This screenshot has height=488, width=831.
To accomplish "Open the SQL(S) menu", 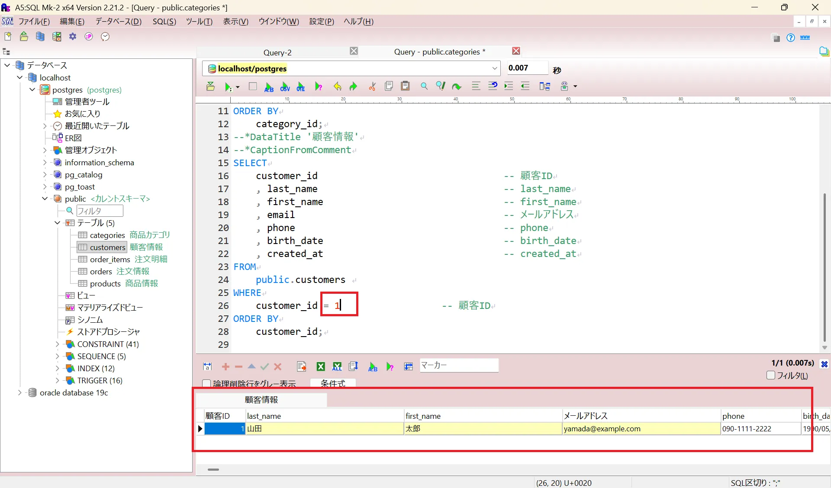I will [164, 22].
